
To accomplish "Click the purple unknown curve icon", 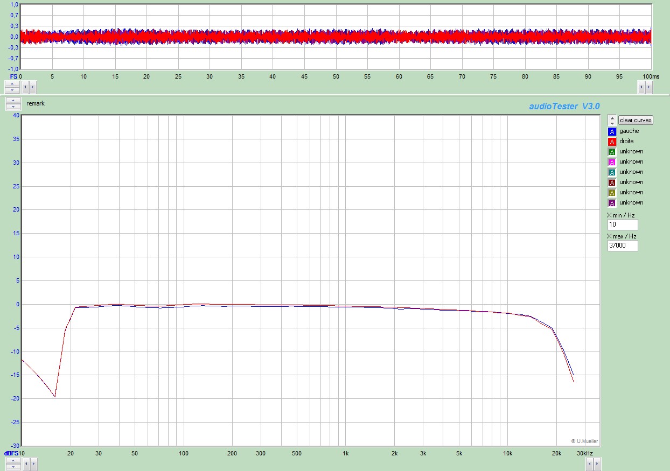I will (612, 203).
